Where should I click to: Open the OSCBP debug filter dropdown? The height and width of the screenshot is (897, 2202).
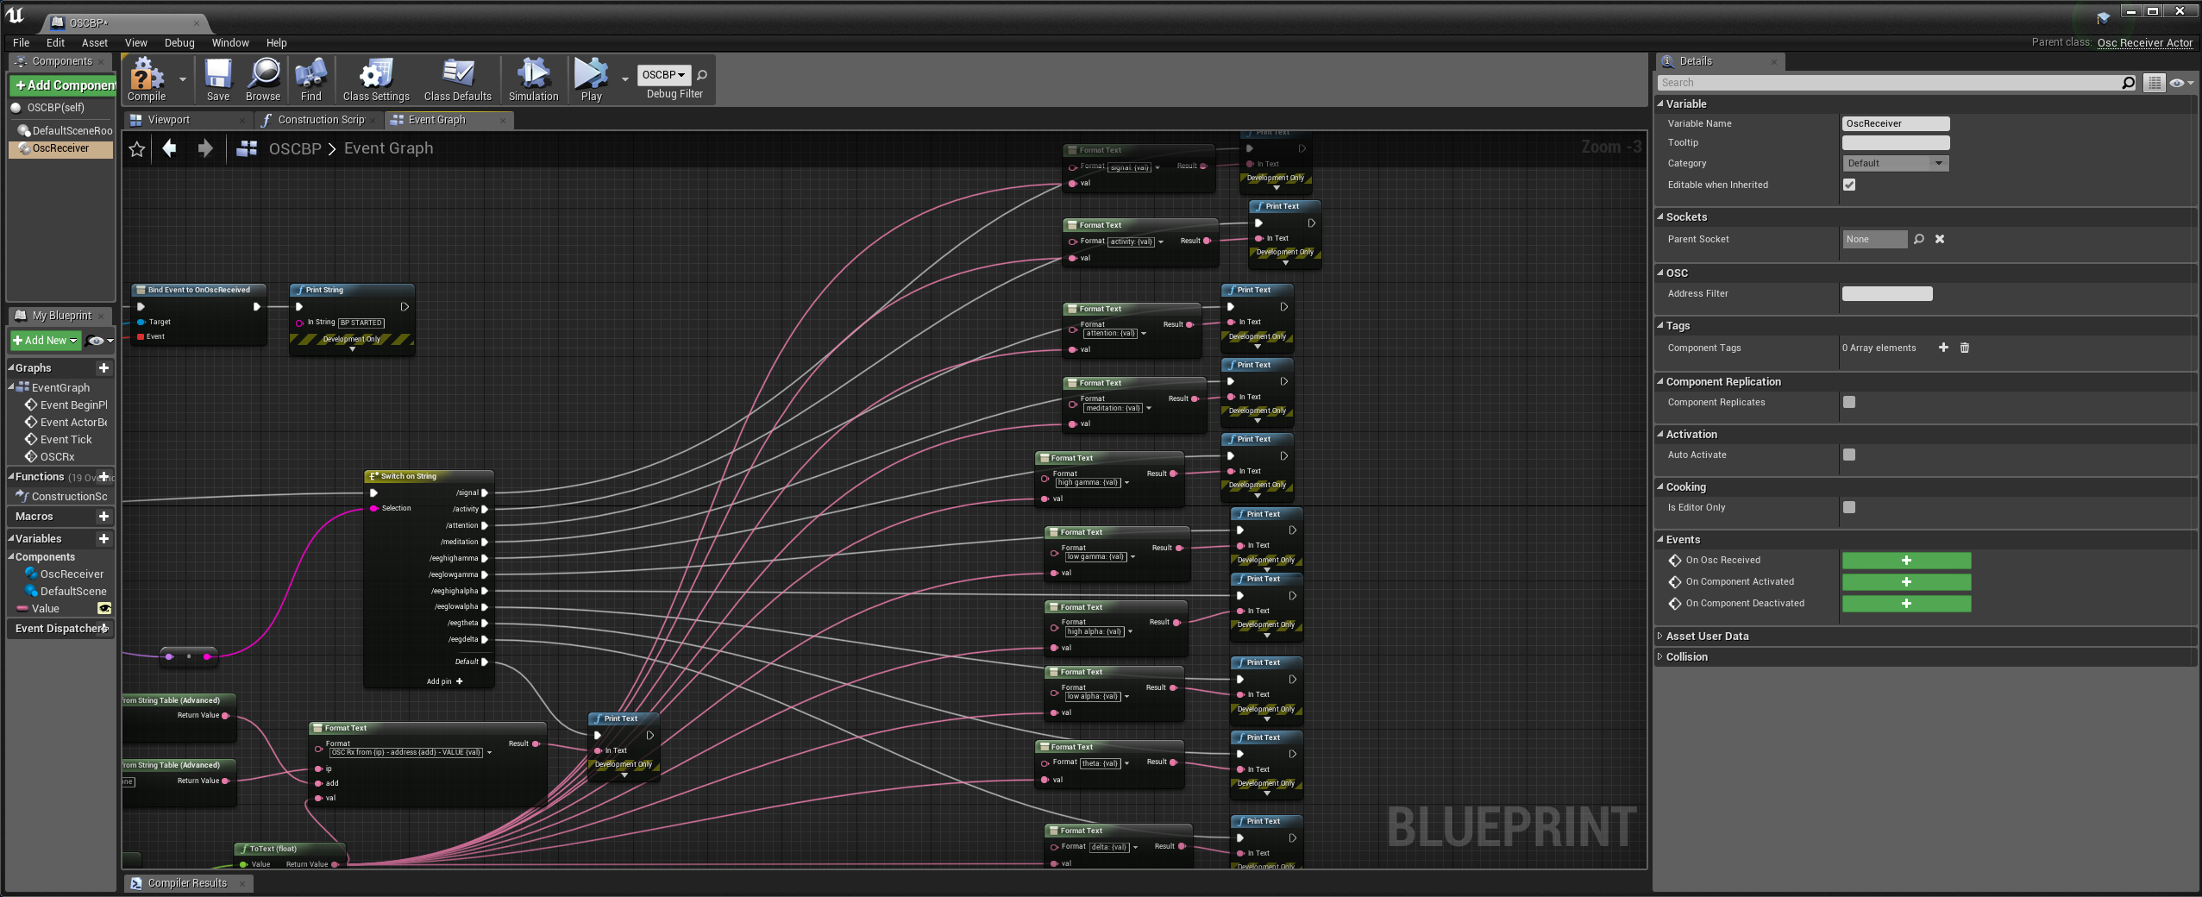[664, 75]
